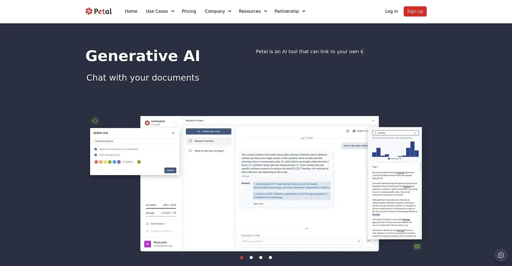
Task: Select the fourth carousel slide dot
Action: coord(270,258)
